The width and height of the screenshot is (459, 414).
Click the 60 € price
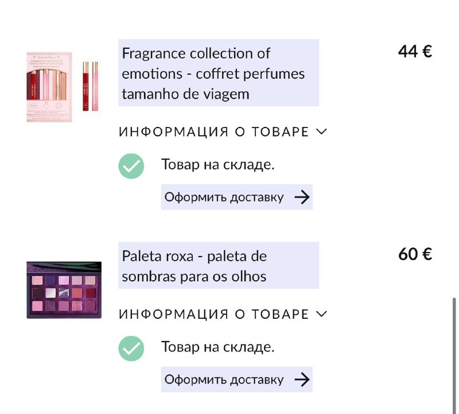point(415,254)
